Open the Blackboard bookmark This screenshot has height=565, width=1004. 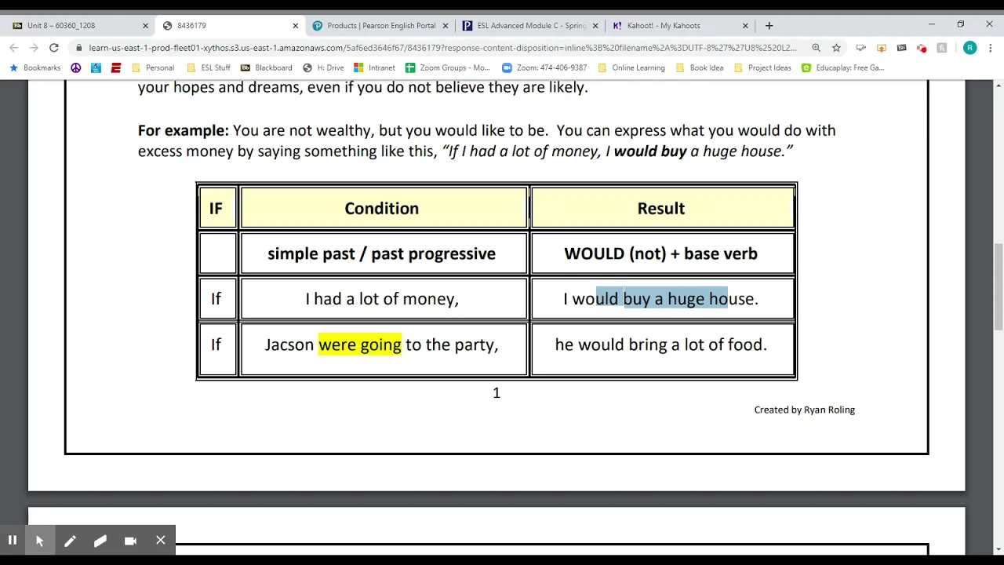267,68
